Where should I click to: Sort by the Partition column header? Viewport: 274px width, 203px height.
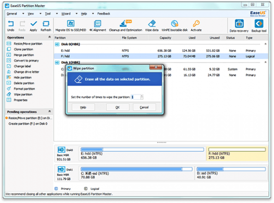coord(87,38)
